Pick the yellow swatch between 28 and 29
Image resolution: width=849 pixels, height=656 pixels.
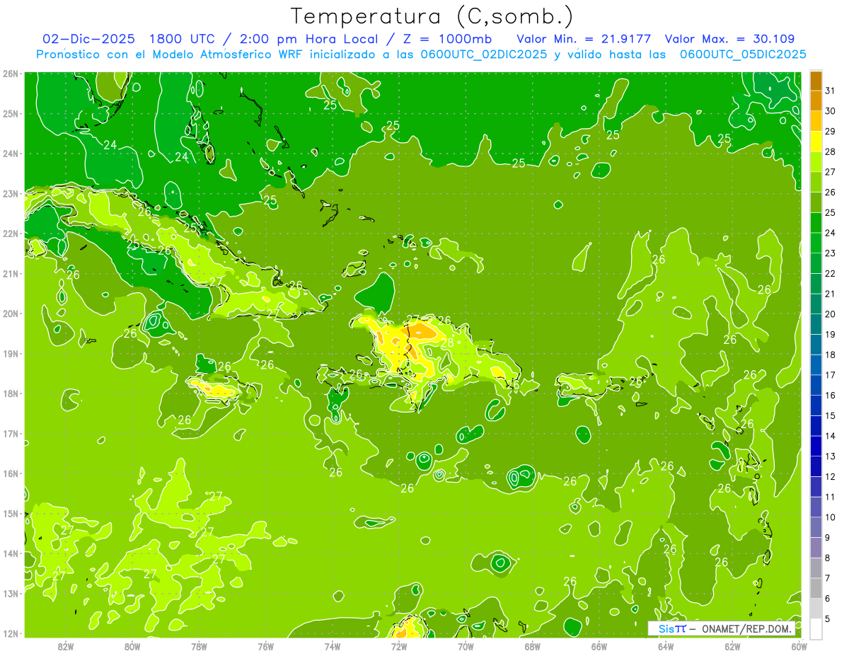(816, 142)
